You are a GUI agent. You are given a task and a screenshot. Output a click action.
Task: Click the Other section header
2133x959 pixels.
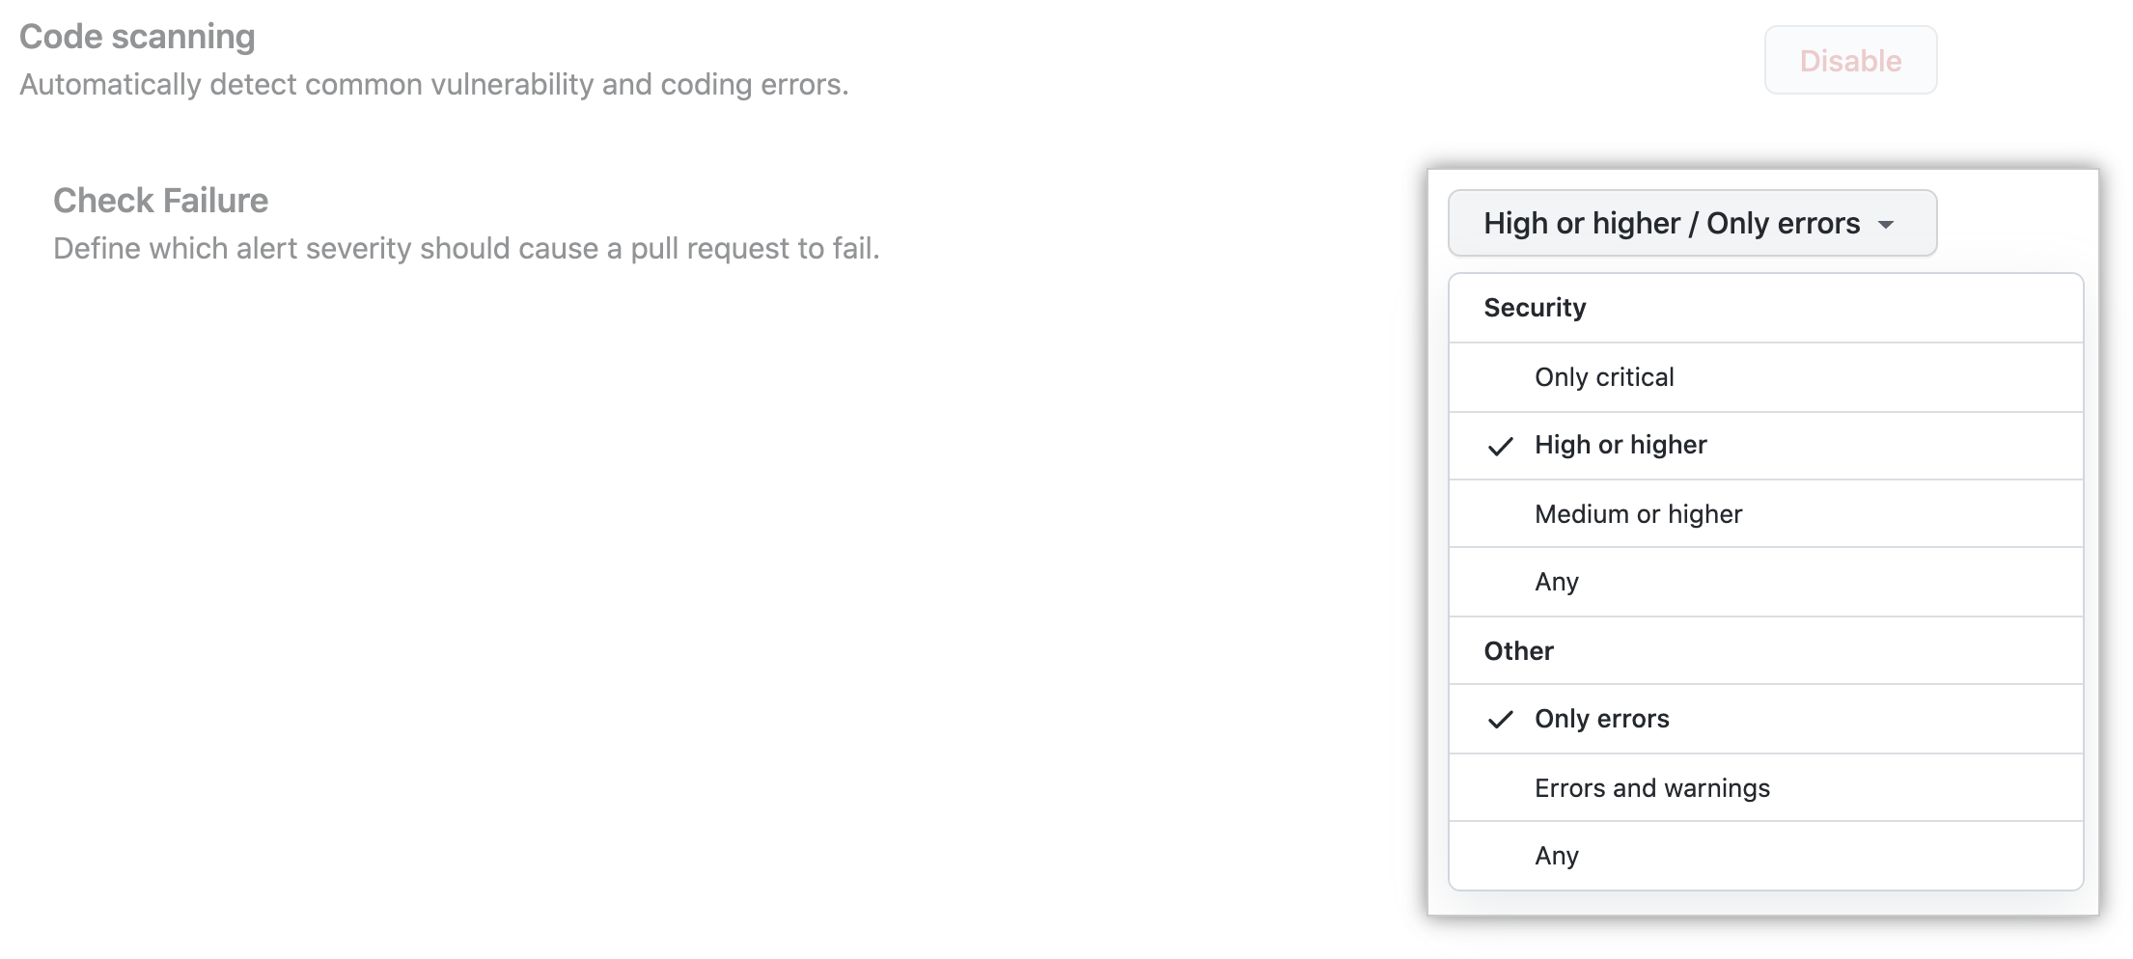1518,650
